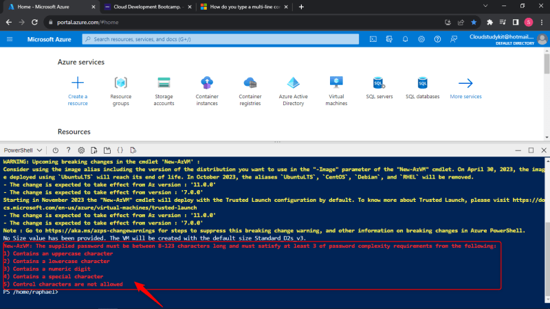Open Cloud Shell help question mark

(x=68, y=150)
